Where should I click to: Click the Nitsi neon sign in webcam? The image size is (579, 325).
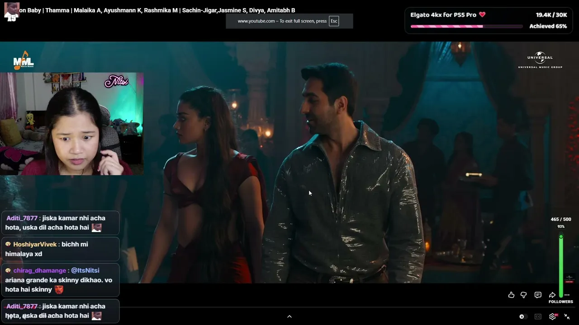pos(117,81)
